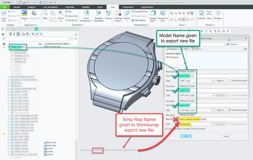Activate the Pan Zoom tool
253x160 pixels.
coord(71,20)
